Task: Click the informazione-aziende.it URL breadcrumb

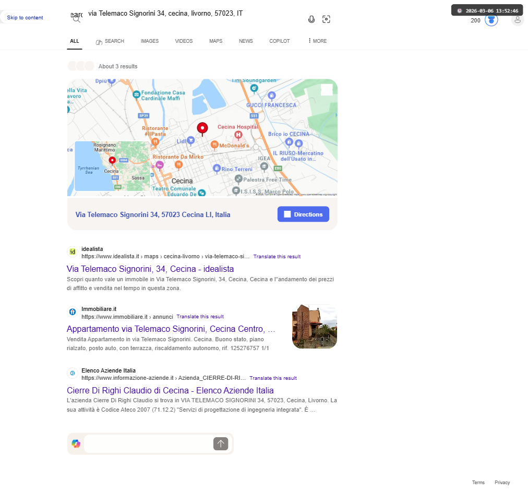Action: (x=164, y=378)
